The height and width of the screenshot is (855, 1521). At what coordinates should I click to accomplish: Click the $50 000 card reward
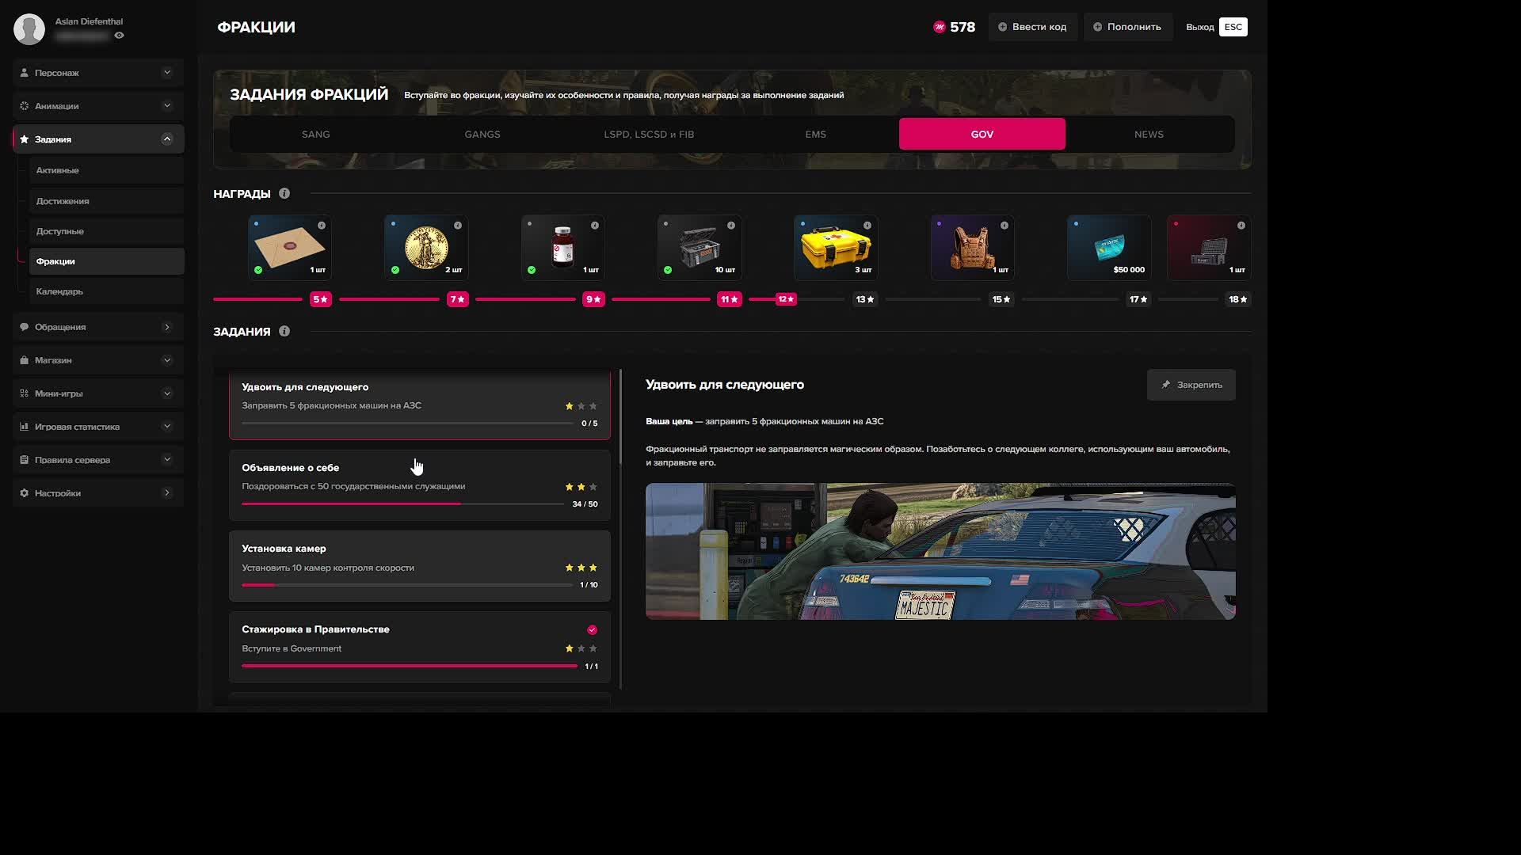click(1108, 247)
